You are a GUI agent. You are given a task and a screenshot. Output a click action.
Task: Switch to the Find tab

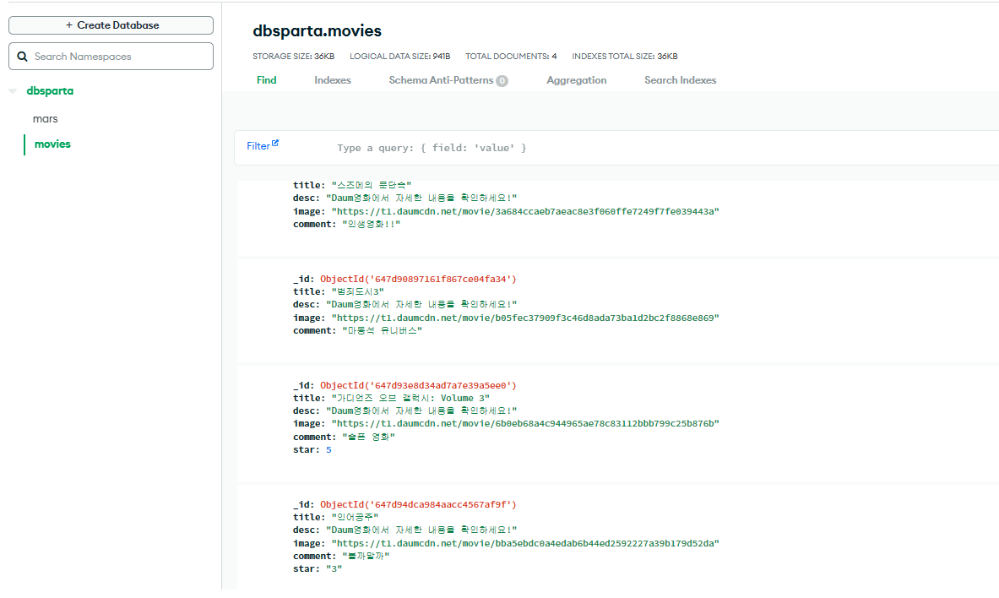[266, 80]
